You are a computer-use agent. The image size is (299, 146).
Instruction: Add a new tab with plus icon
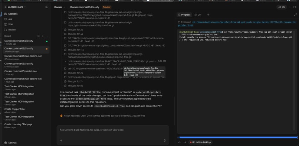pyautogui.click(x=208, y=15)
